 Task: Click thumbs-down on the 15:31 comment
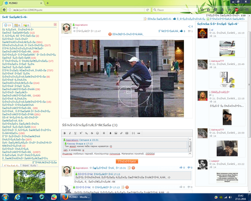click(x=189, y=167)
